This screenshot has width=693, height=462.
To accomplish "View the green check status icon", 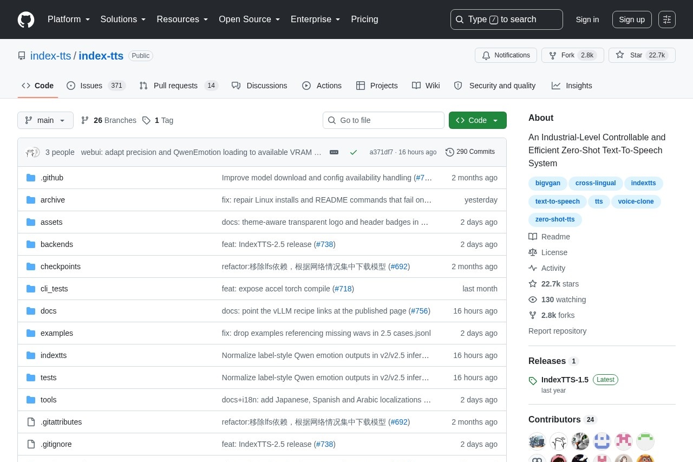I will tap(354, 152).
